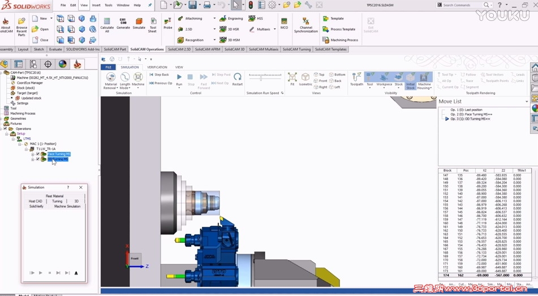The height and width of the screenshot is (296, 538).
Task: Open the DisplayManager sphere tab icon
Action: [x=62, y=64]
